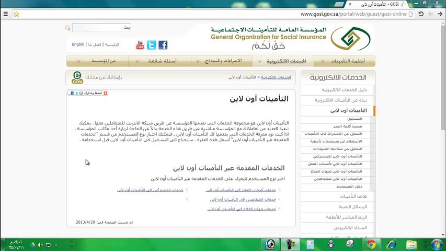The width and height of the screenshot is (446, 251).
Task: Reload the page with the refresh icon
Action: coord(421,14)
